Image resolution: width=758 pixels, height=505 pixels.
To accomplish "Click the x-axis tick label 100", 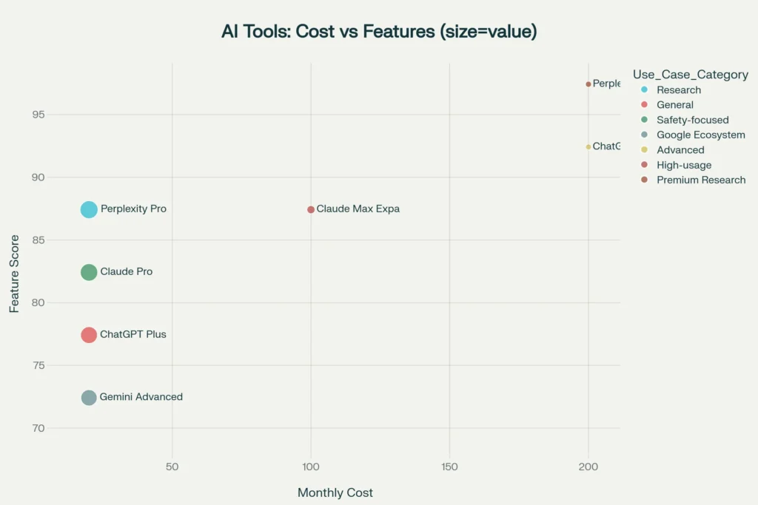I will coord(311,467).
